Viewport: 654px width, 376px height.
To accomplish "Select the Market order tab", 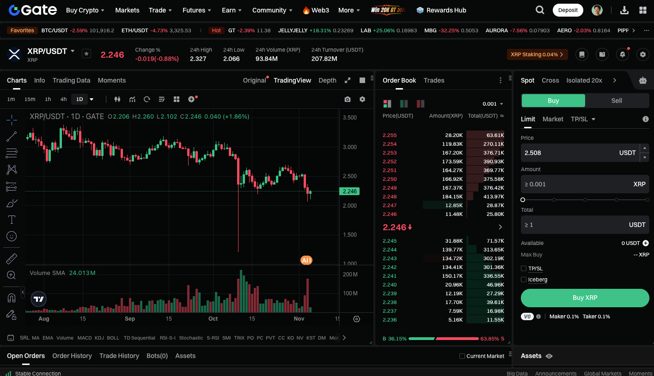I will tap(553, 119).
